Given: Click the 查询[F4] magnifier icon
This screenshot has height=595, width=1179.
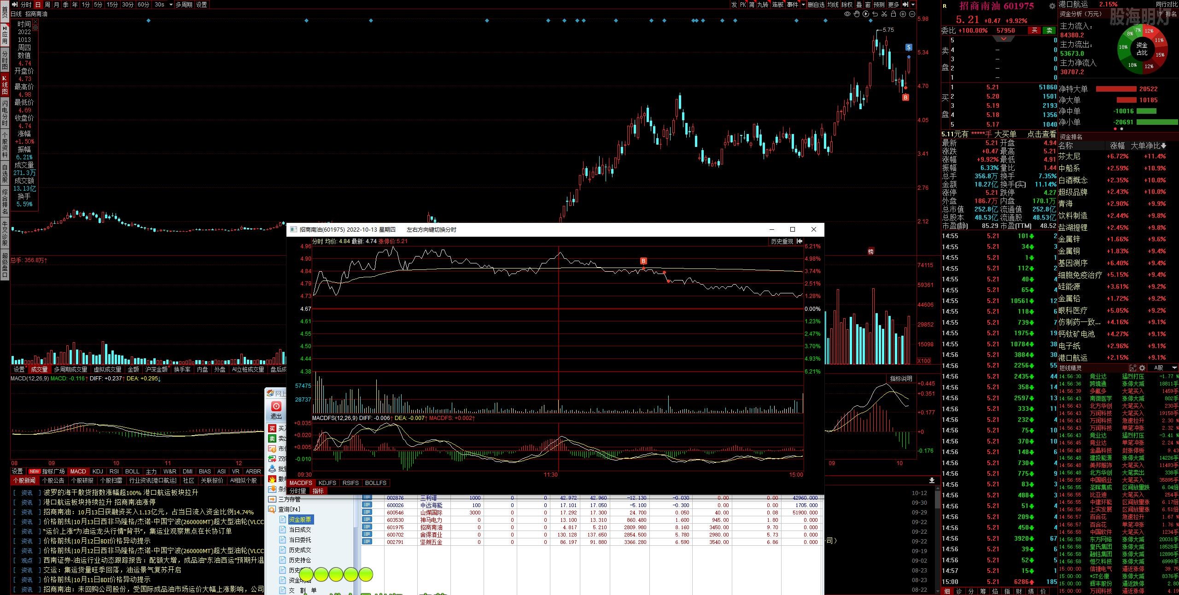Looking at the screenshot, I should [273, 509].
